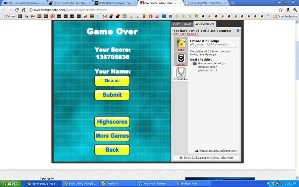299x187 pixels.
Task: Click the Frantastic Badge title
Action: 204,41
